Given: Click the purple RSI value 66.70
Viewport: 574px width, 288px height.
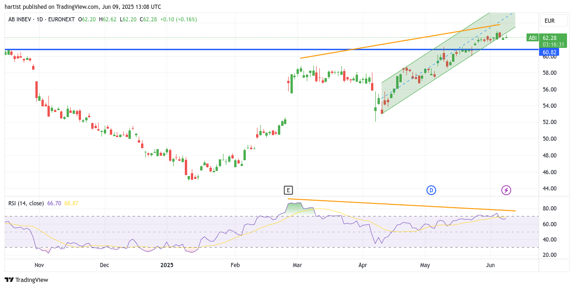Looking at the screenshot, I should pos(54,203).
